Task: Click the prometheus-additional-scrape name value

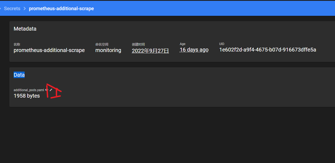Action: coord(49,50)
